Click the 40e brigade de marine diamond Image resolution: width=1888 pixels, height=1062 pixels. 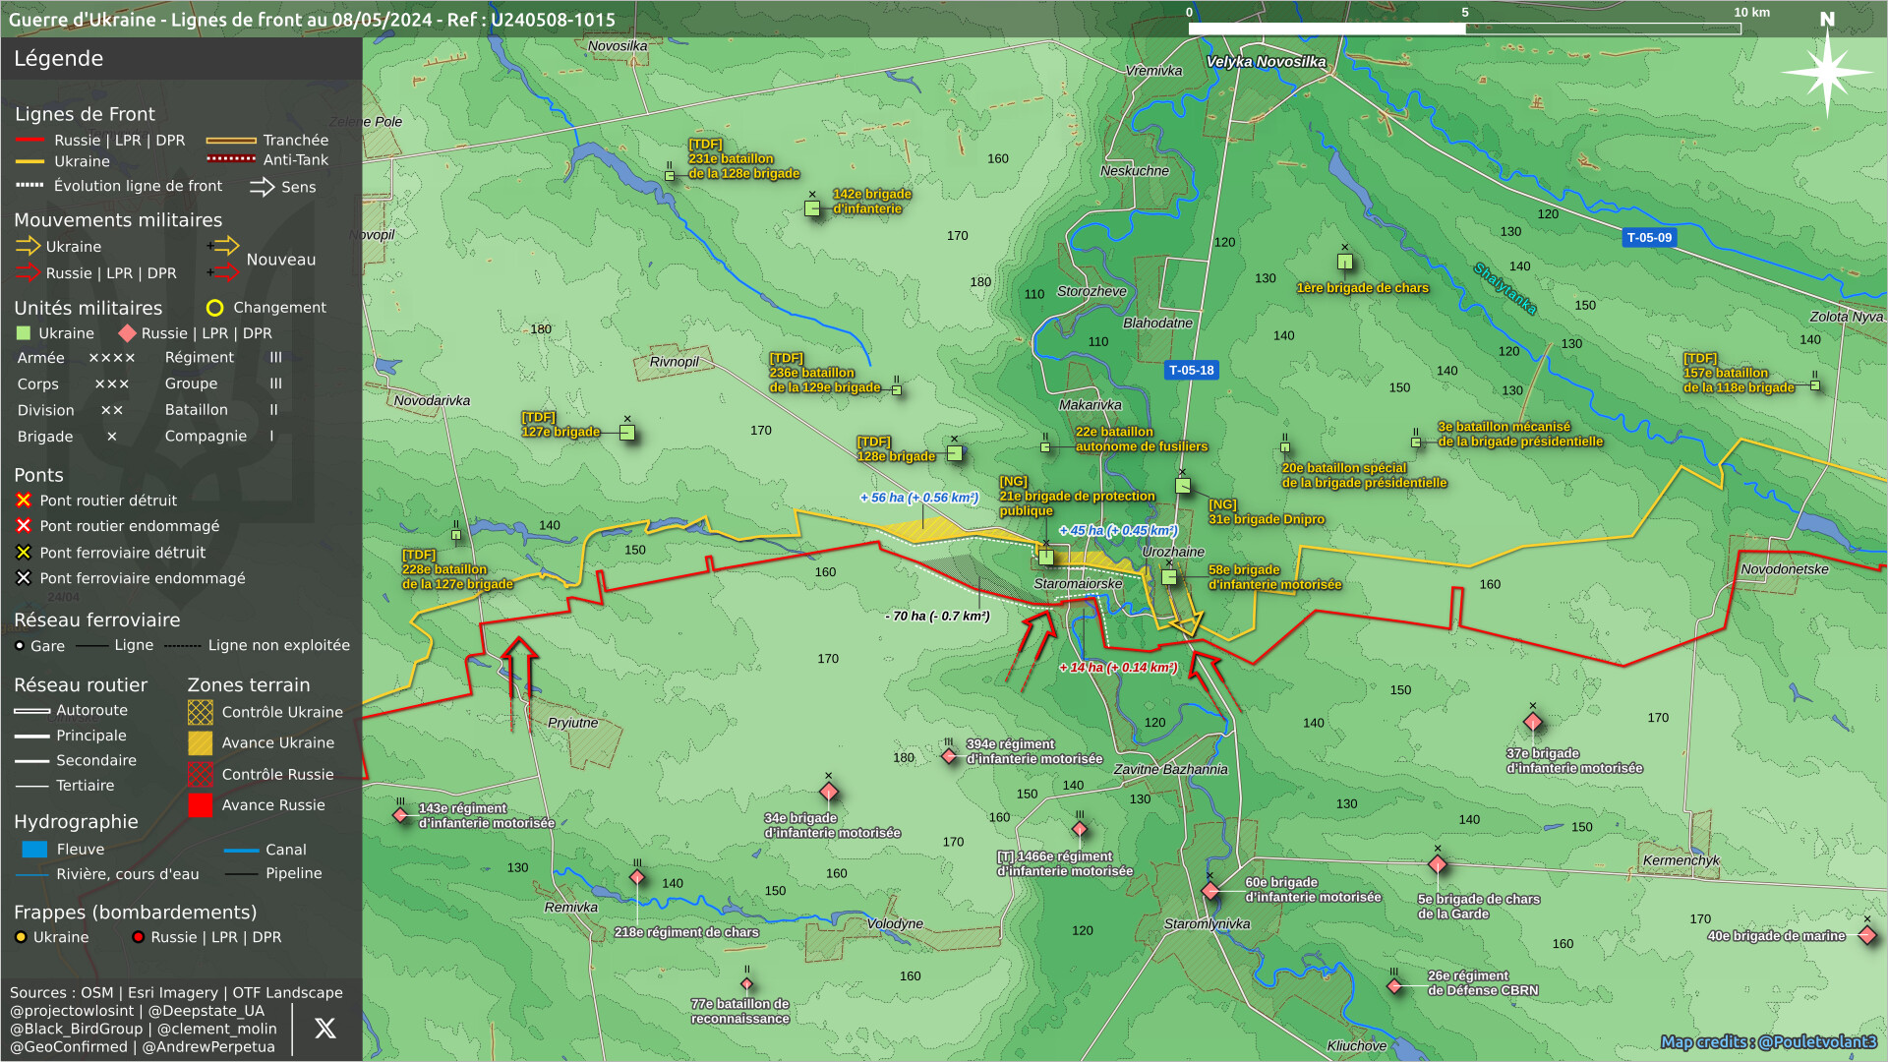(x=1867, y=935)
